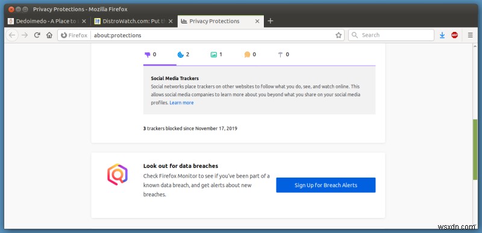Reload the current page
Screen dimensions: 482x233
37,36
